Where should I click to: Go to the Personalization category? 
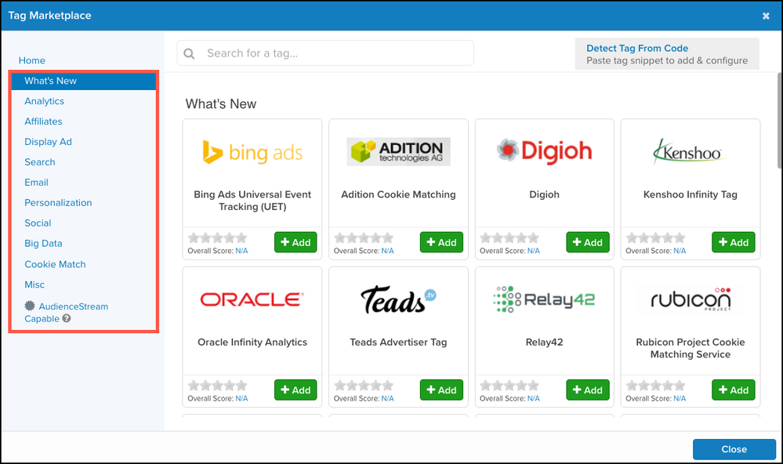point(58,202)
